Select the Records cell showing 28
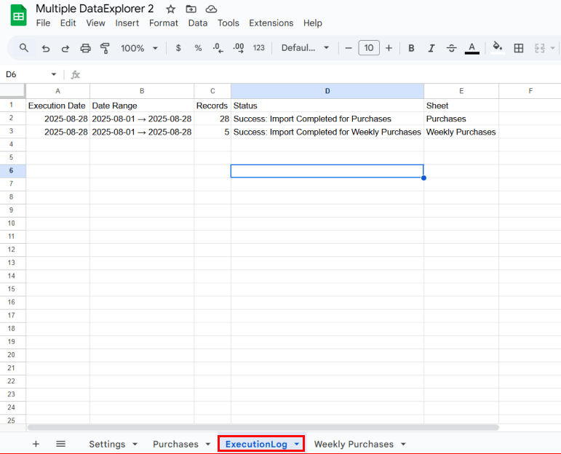Image resolution: width=561 pixels, height=454 pixels. click(x=212, y=119)
